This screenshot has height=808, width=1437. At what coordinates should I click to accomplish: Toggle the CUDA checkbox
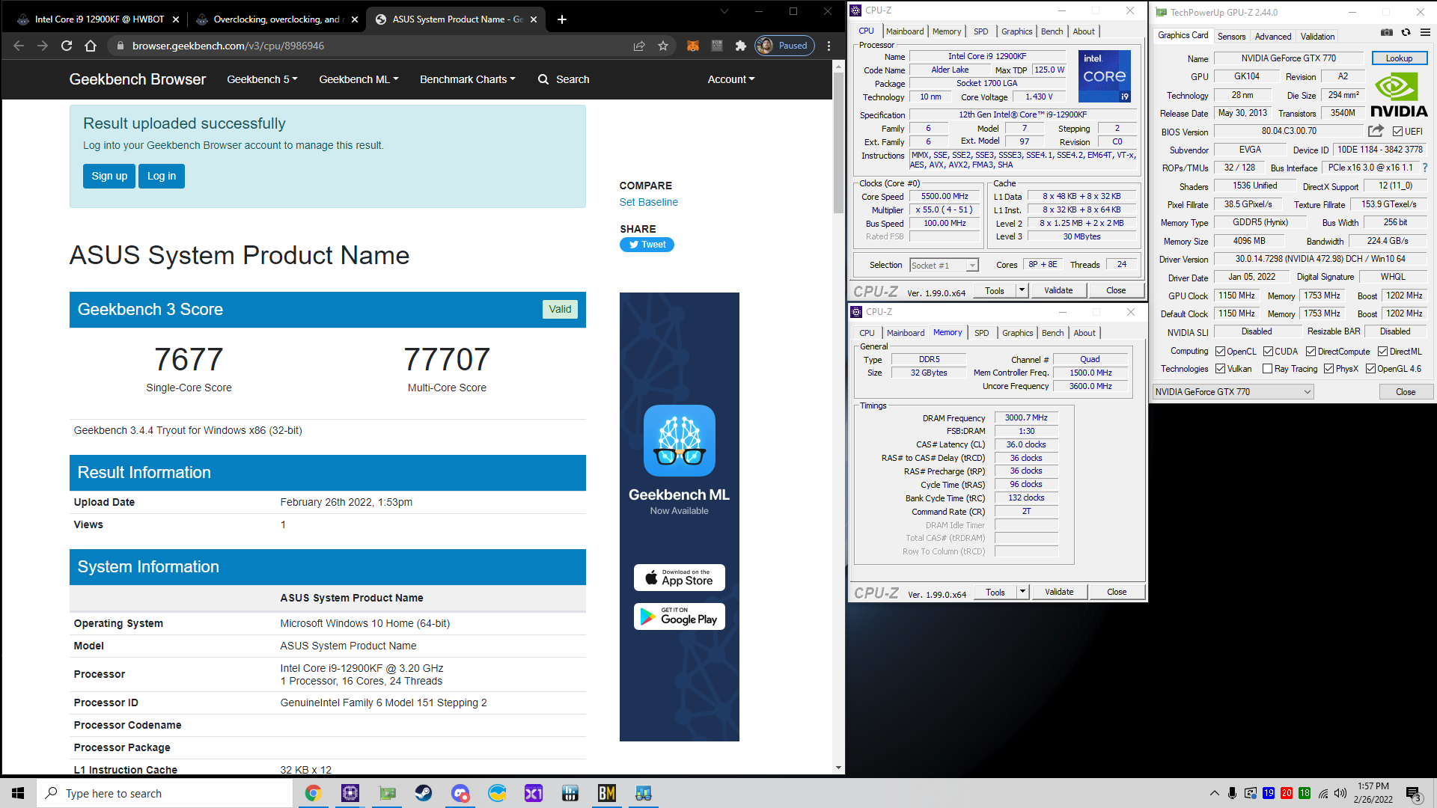pos(1268,352)
